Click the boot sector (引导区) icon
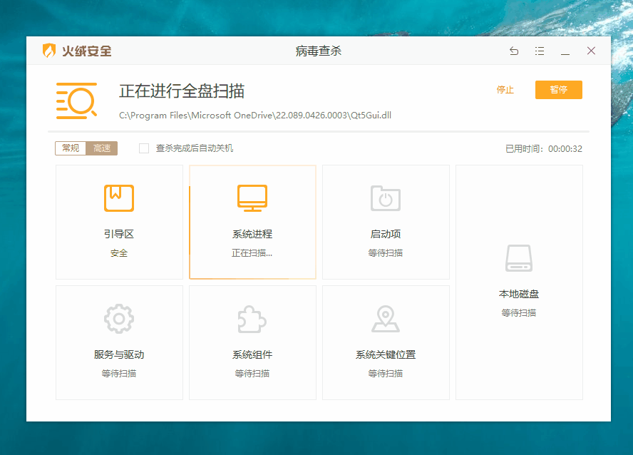This screenshot has width=633, height=455. pos(118,198)
